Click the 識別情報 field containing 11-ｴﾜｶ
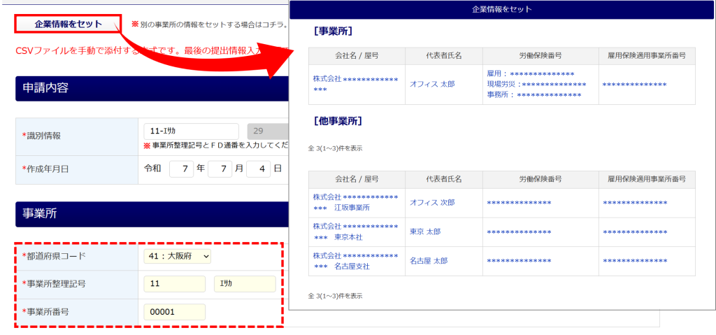The width and height of the screenshot is (716, 335). click(x=190, y=131)
